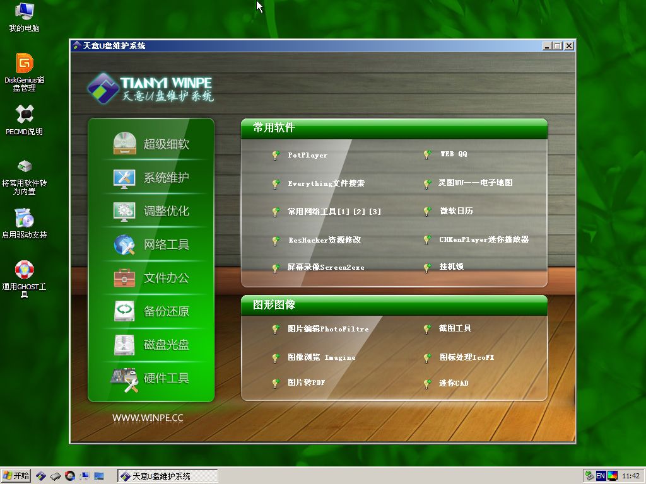
Task: Launch CHKenPlayer迷你播放器
Action: (484, 239)
